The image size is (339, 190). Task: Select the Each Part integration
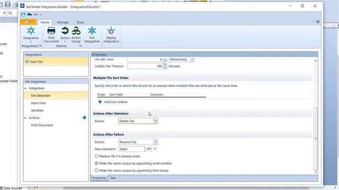[x=56, y=62]
